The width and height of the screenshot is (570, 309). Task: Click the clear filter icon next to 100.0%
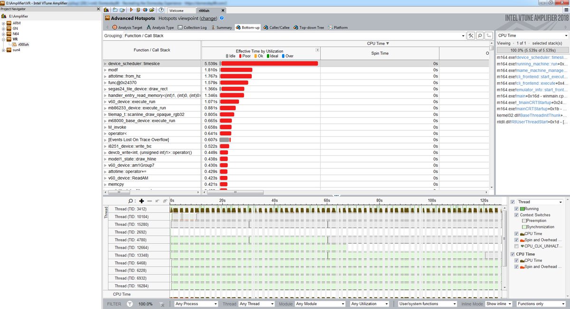coord(162,304)
